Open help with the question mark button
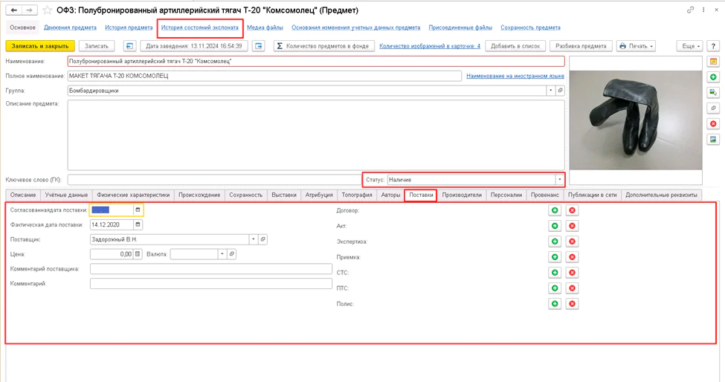The width and height of the screenshot is (725, 382). (713, 46)
